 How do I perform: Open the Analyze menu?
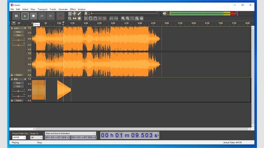(x=81, y=9)
